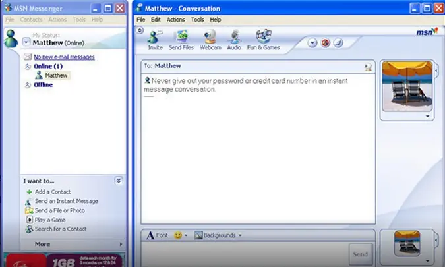Click the green buddy avatar in MSN Messenger

coord(11,39)
